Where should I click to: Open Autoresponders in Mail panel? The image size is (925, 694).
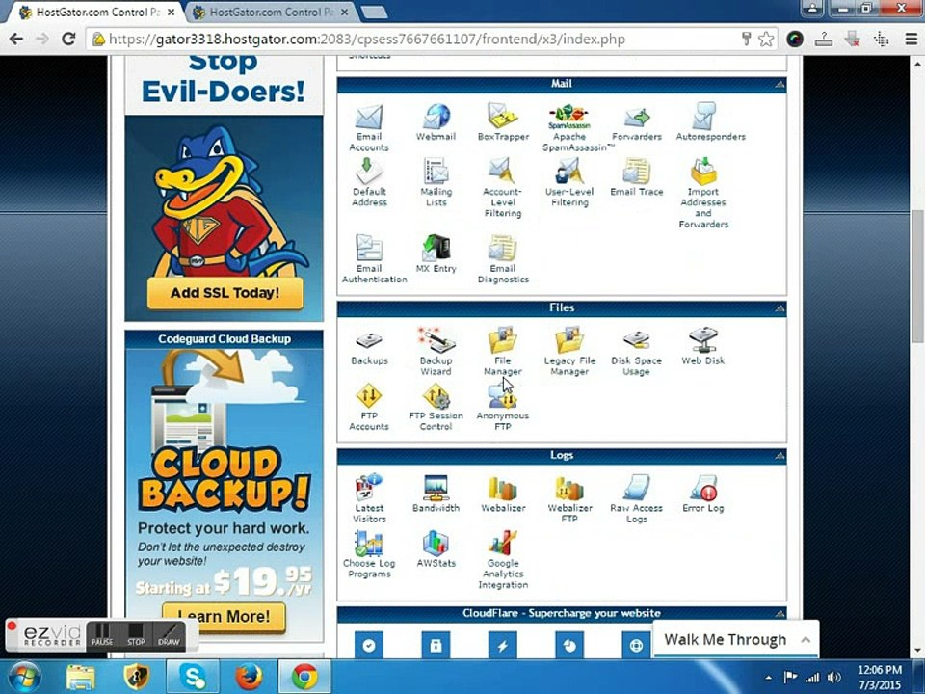click(x=710, y=122)
